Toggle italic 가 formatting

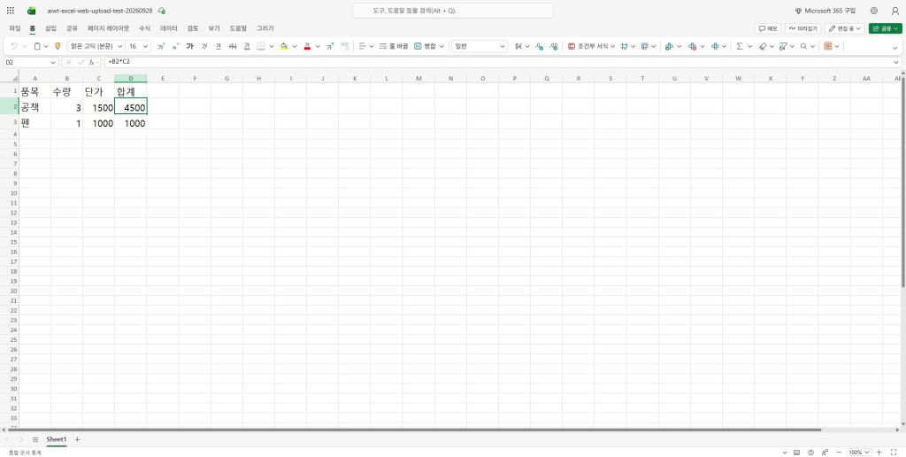click(204, 46)
